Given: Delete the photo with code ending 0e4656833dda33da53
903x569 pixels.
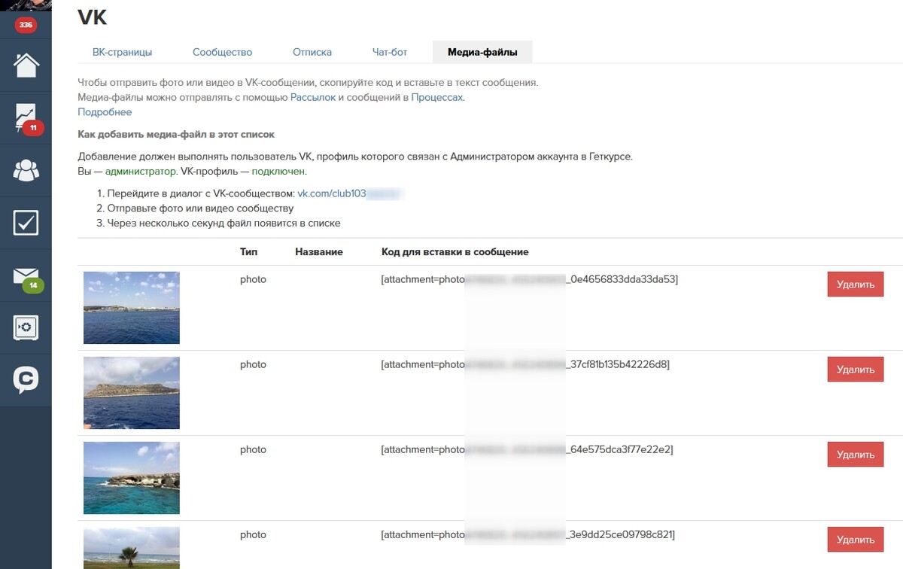Looking at the screenshot, I should click(856, 284).
